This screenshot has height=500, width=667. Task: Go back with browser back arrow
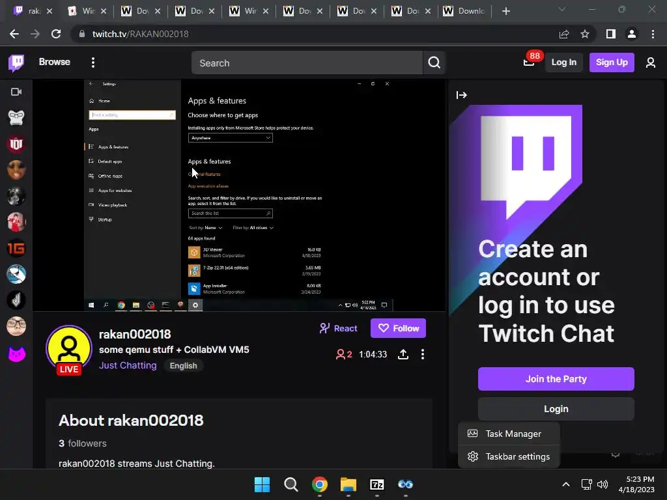point(14,34)
